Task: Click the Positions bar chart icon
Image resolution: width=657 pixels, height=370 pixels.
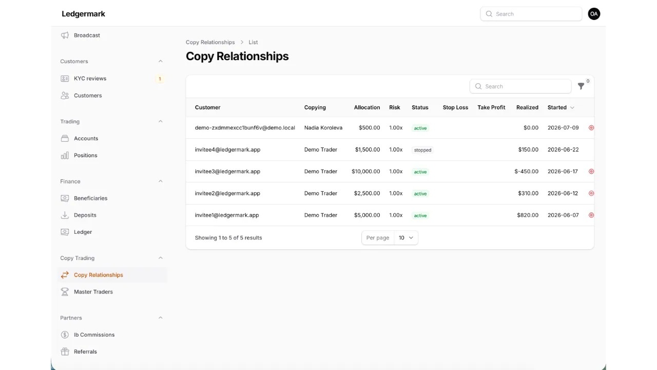Action: [65, 155]
